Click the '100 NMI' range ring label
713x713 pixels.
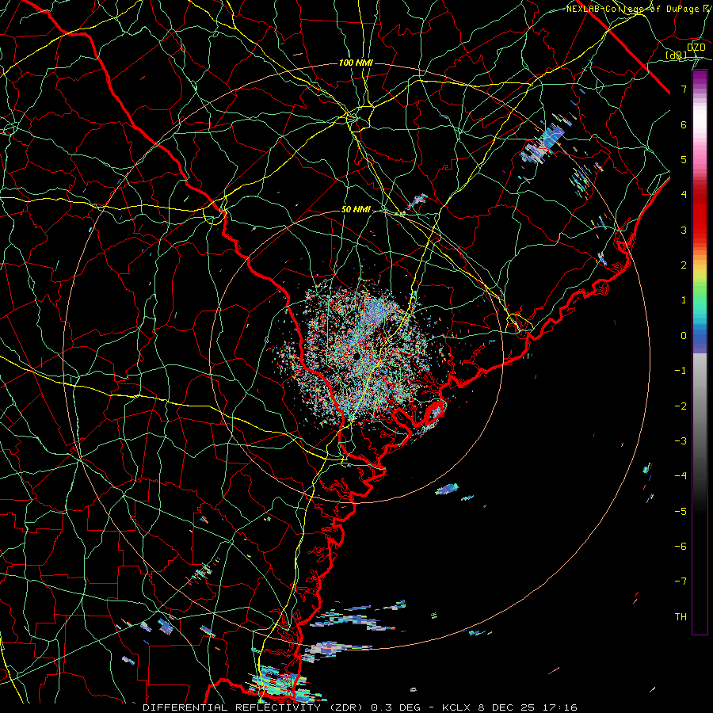356,63
